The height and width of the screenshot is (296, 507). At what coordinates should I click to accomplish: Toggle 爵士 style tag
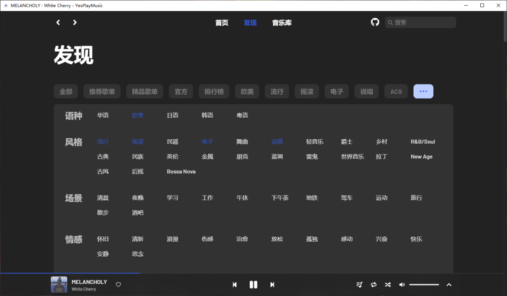346,142
